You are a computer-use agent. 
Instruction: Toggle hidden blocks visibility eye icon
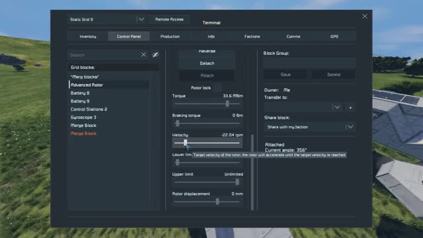[155, 55]
